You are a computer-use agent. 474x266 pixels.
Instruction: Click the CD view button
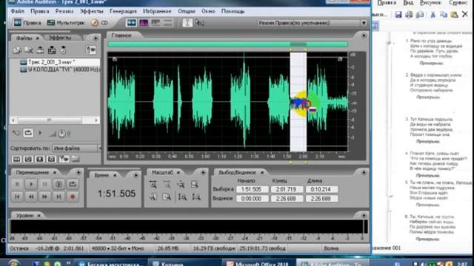click(99, 23)
